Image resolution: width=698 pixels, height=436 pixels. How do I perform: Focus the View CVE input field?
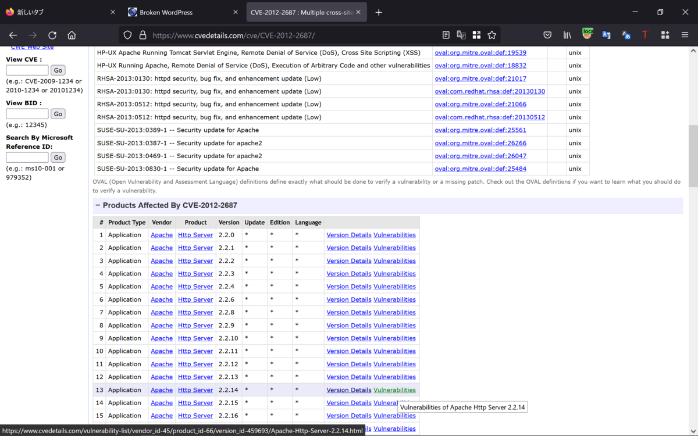(x=27, y=70)
